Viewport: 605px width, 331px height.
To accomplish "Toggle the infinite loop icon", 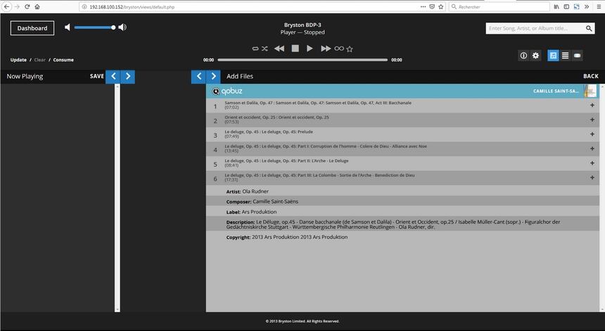I will (339, 49).
